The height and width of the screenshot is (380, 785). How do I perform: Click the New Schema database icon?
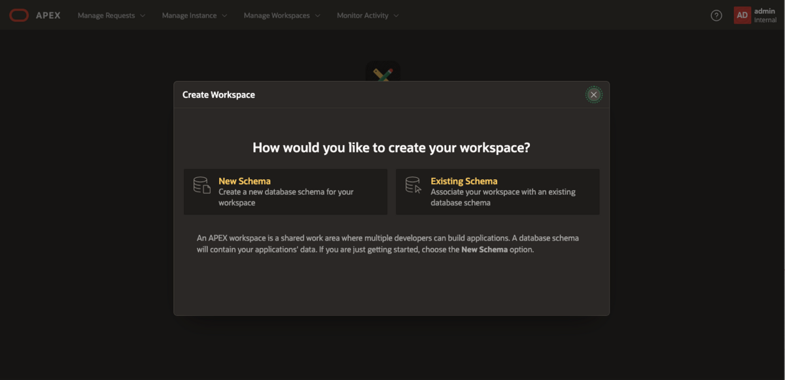pyautogui.click(x=202, y=185)
